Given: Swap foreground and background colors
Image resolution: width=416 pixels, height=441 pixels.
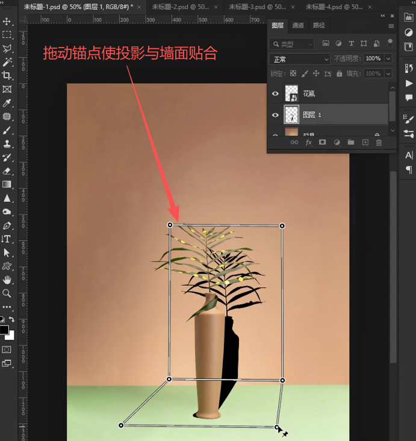Looking at the screenshot, I should tap(11, 319).
